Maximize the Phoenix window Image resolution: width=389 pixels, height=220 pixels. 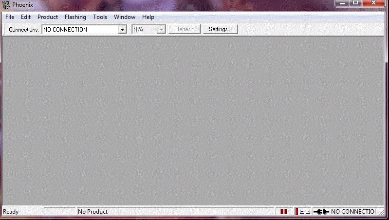click(355, 3)
